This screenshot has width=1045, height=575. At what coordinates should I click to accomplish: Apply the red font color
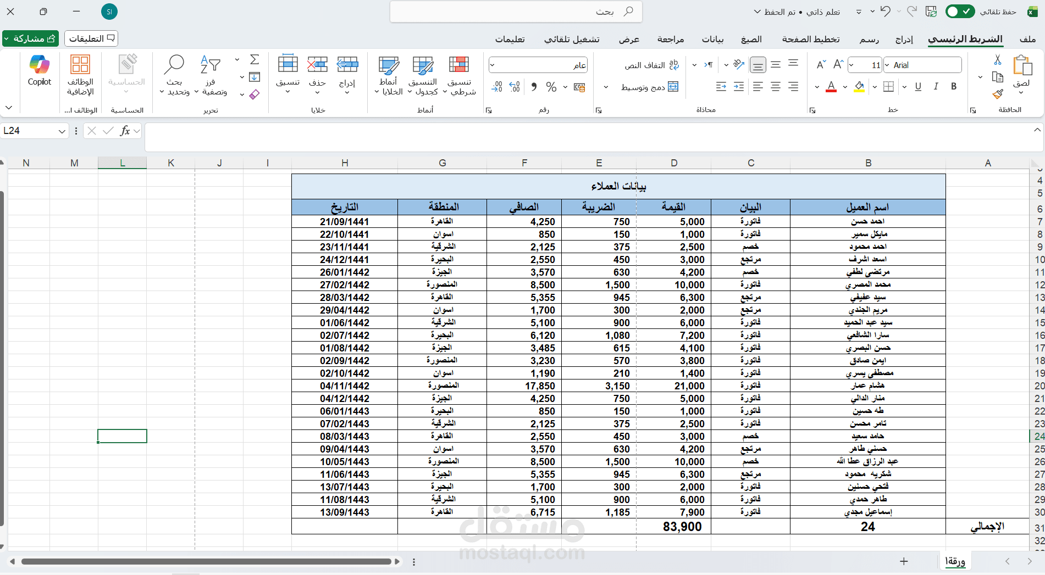831,86
